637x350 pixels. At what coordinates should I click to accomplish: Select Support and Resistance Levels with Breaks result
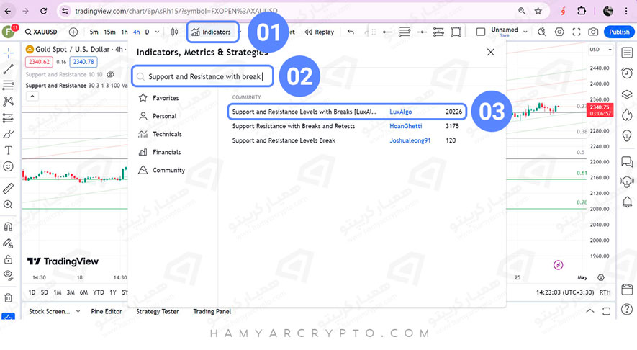(x=347, y=112)
